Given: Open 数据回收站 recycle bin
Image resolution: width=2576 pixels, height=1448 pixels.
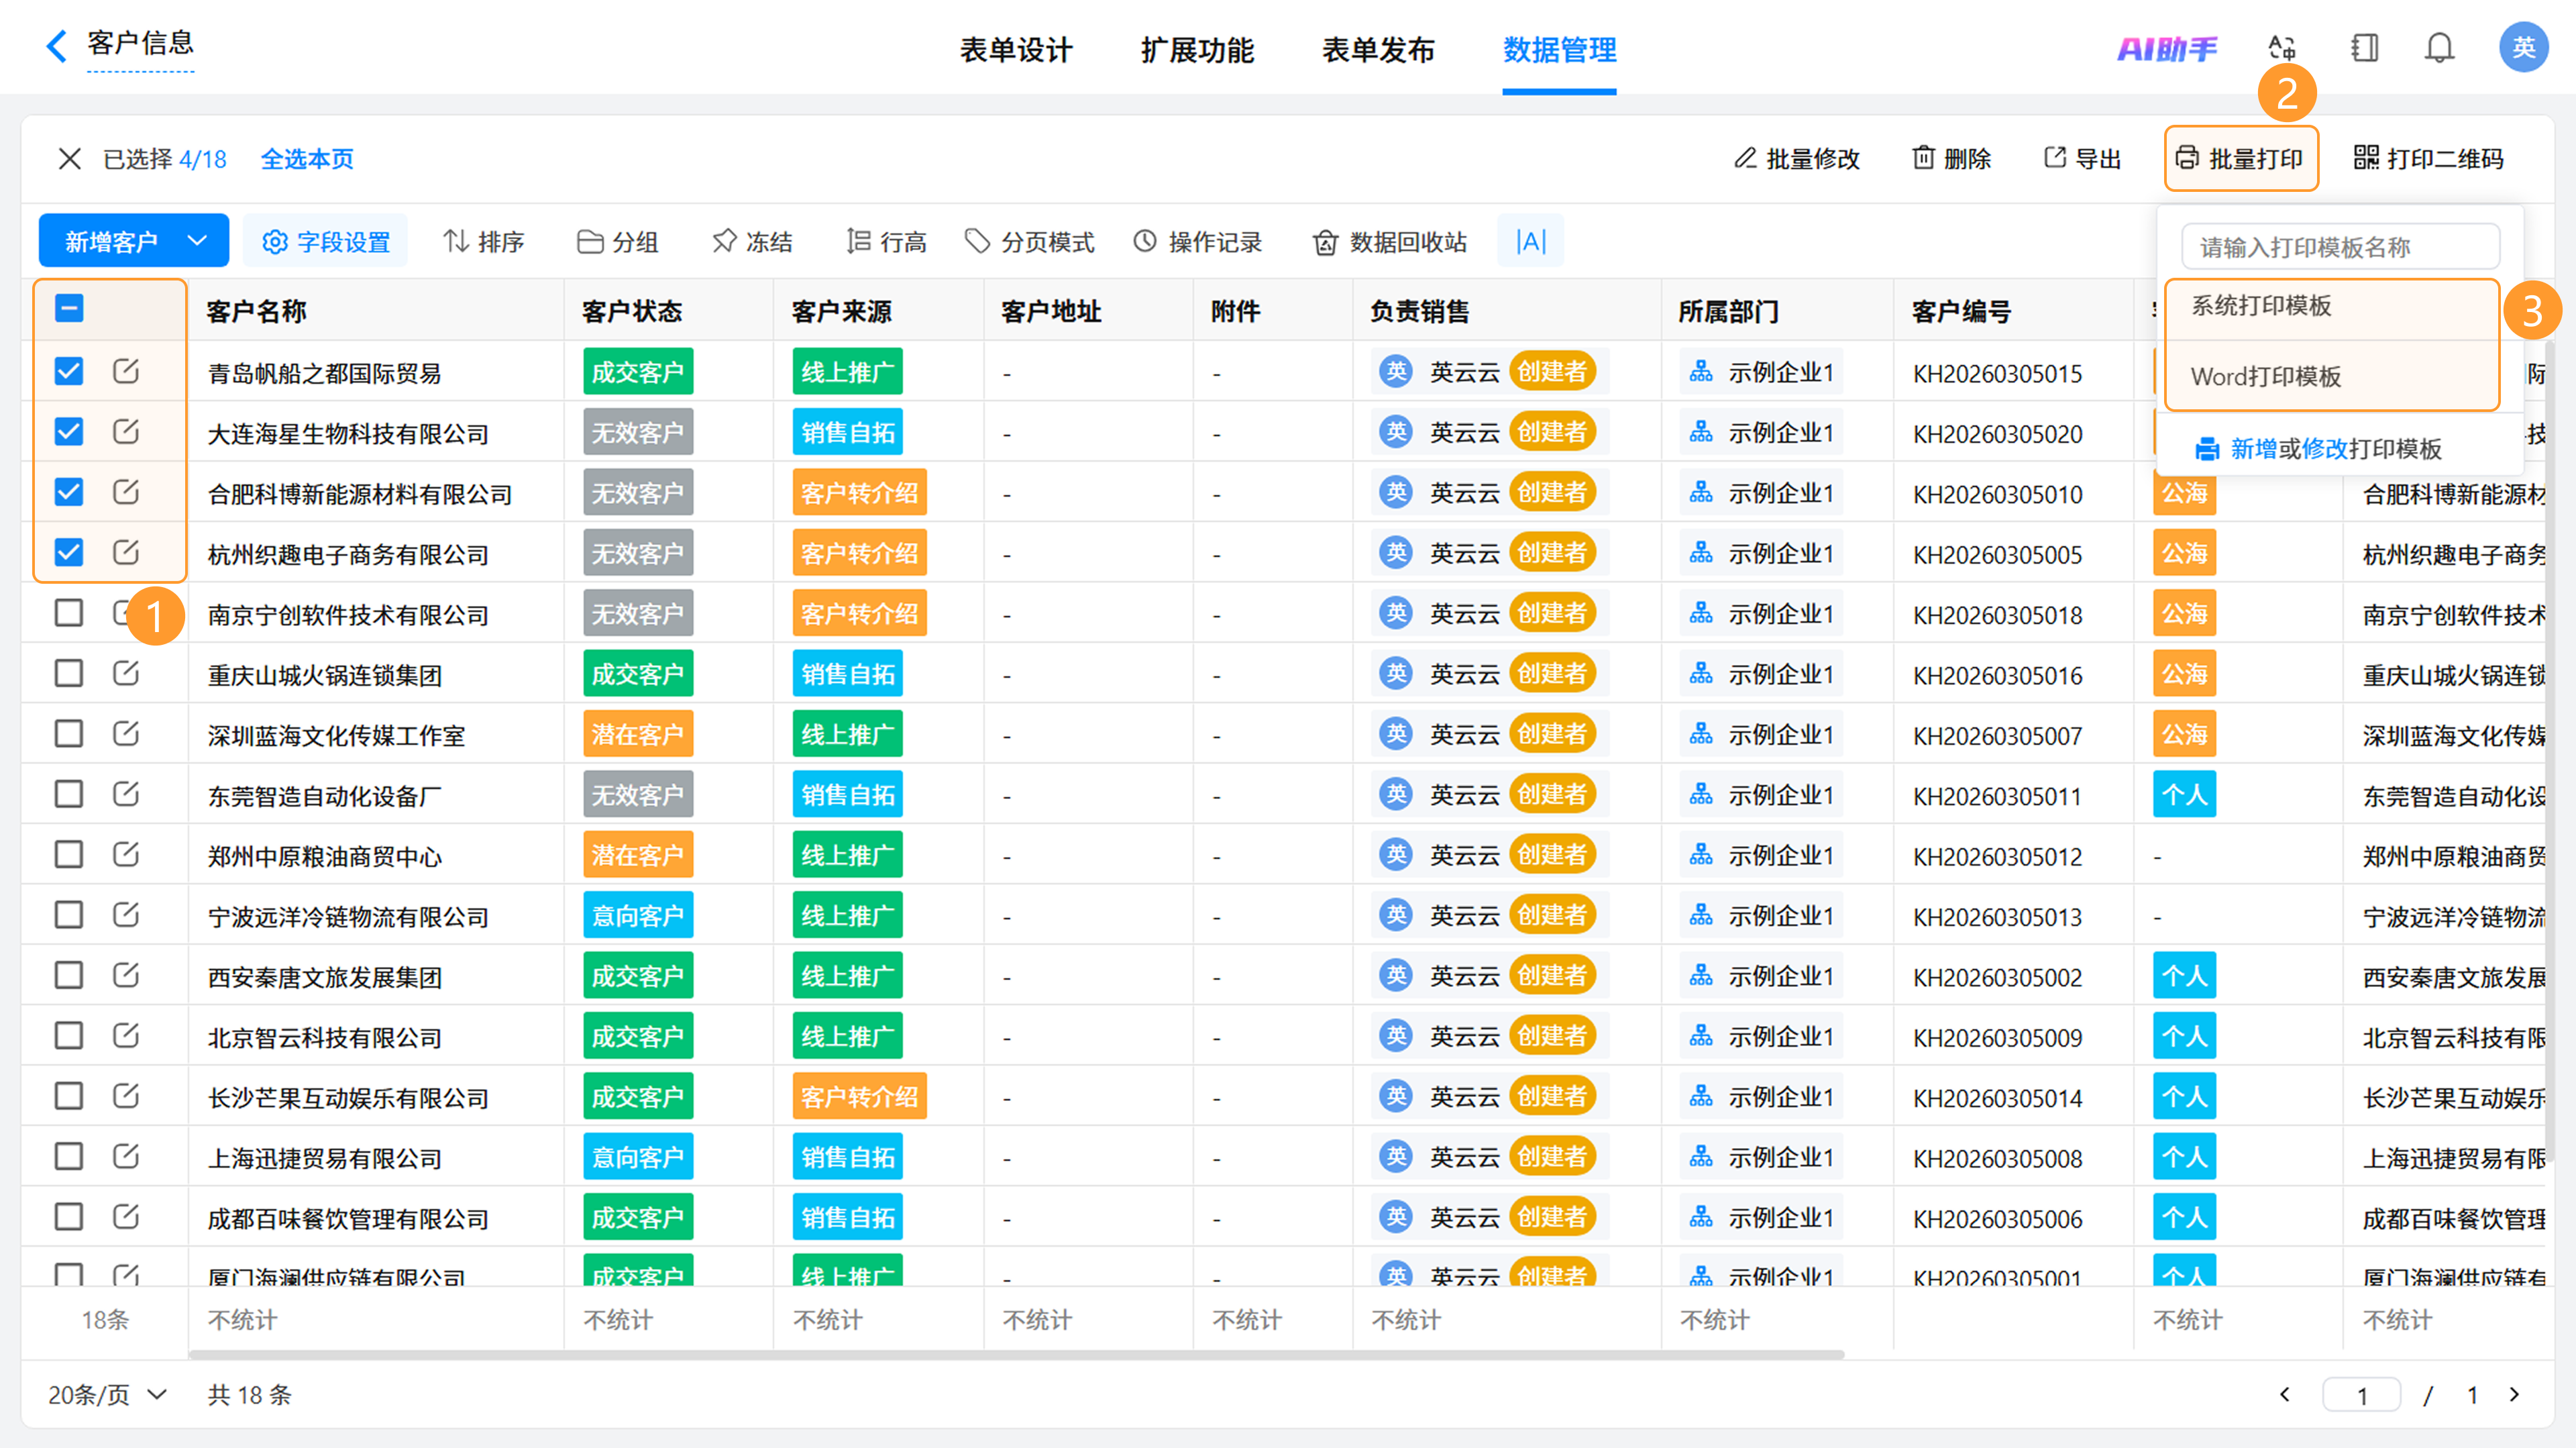Looking at the screenshot, I should coord(1390,242).
